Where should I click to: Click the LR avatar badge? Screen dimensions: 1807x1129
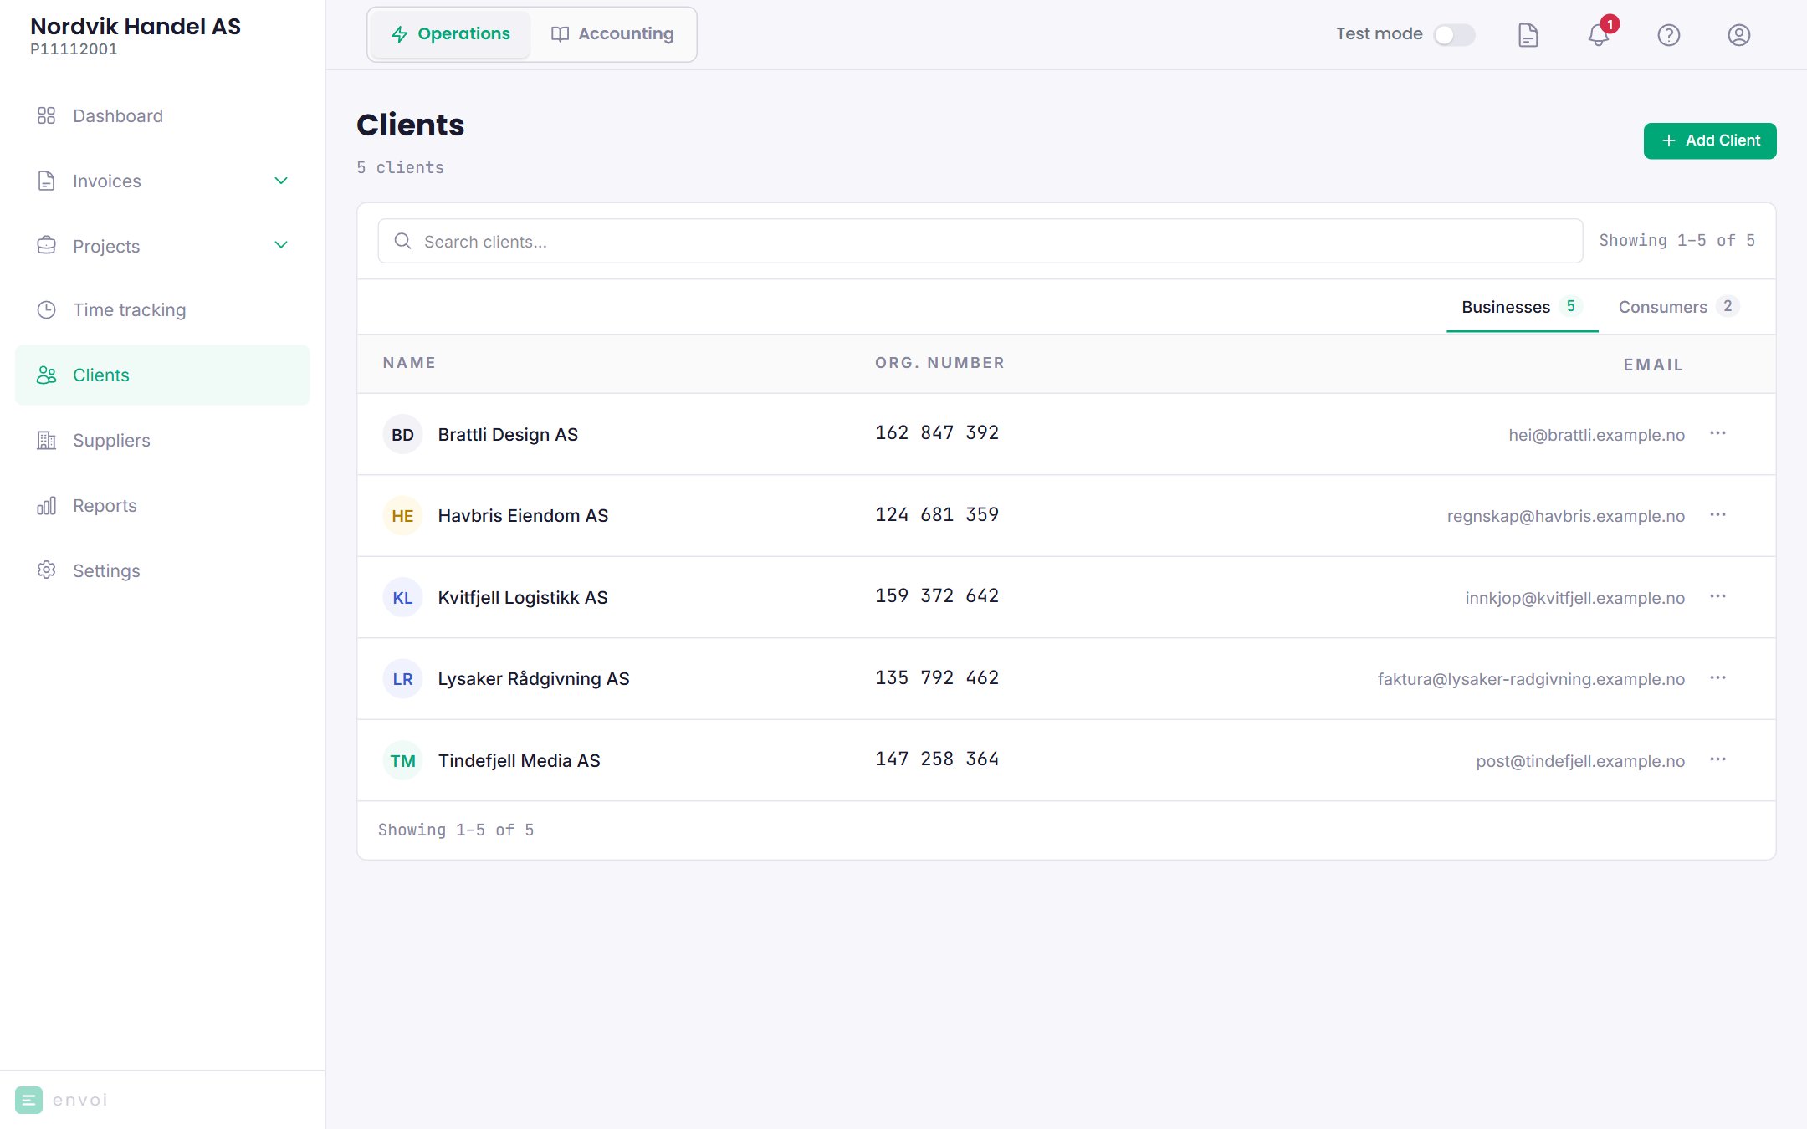point(402,678)
